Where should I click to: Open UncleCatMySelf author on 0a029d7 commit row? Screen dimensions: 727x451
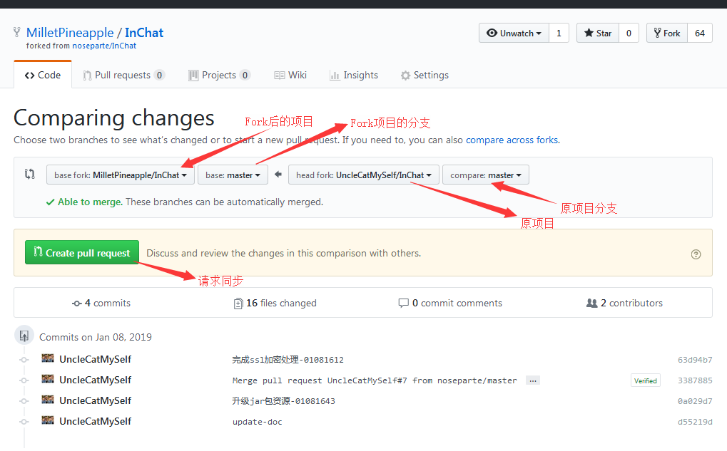95,400
